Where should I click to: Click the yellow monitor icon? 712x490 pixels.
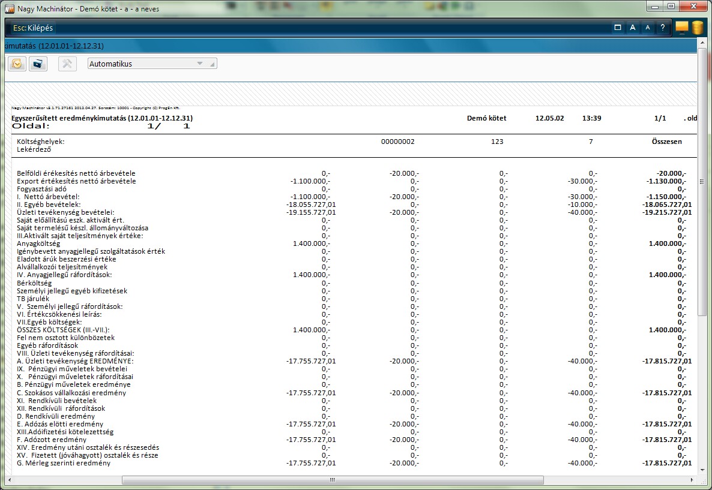[x=681, y=27]
